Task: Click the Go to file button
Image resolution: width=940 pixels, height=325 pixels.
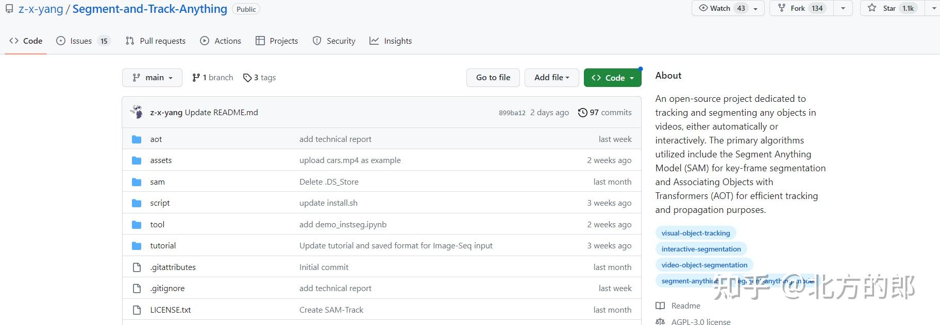Action: pyautogui.click(x=493, y=78)
